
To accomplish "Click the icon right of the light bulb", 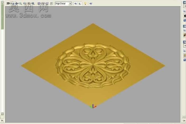I will [x=91, y=3].
